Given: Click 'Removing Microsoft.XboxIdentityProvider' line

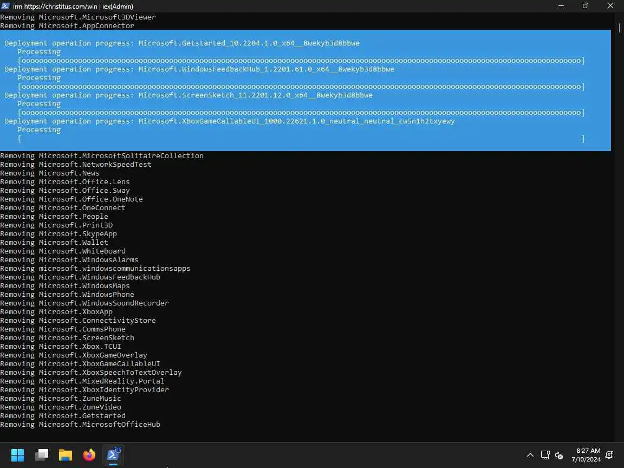Looking at the screenshot, I should point(84,389).
